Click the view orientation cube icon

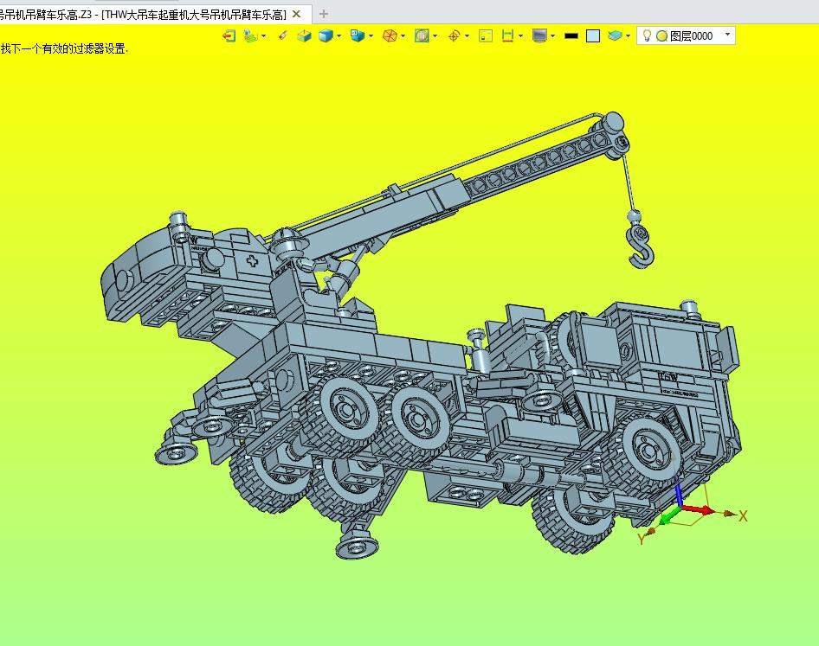click(x=358, y=35)
